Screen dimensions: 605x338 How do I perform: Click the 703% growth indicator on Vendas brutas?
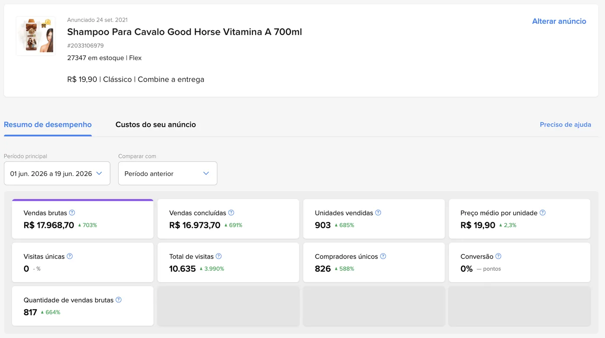coord(87,225)
